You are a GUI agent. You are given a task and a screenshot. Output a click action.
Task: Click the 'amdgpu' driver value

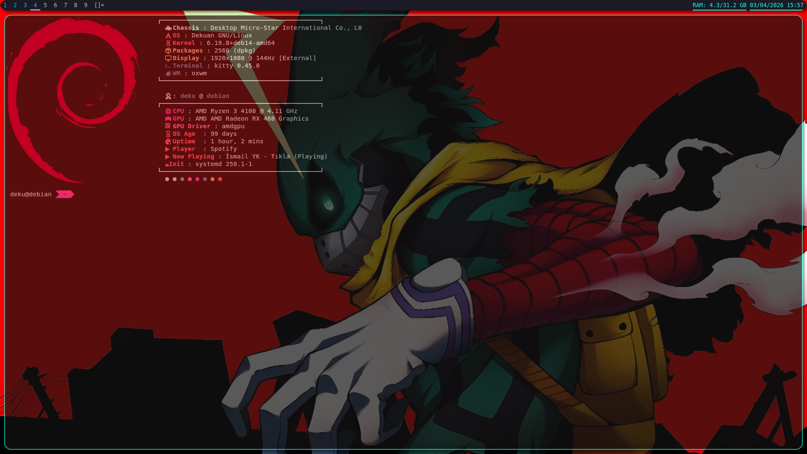tap(233, 127)
